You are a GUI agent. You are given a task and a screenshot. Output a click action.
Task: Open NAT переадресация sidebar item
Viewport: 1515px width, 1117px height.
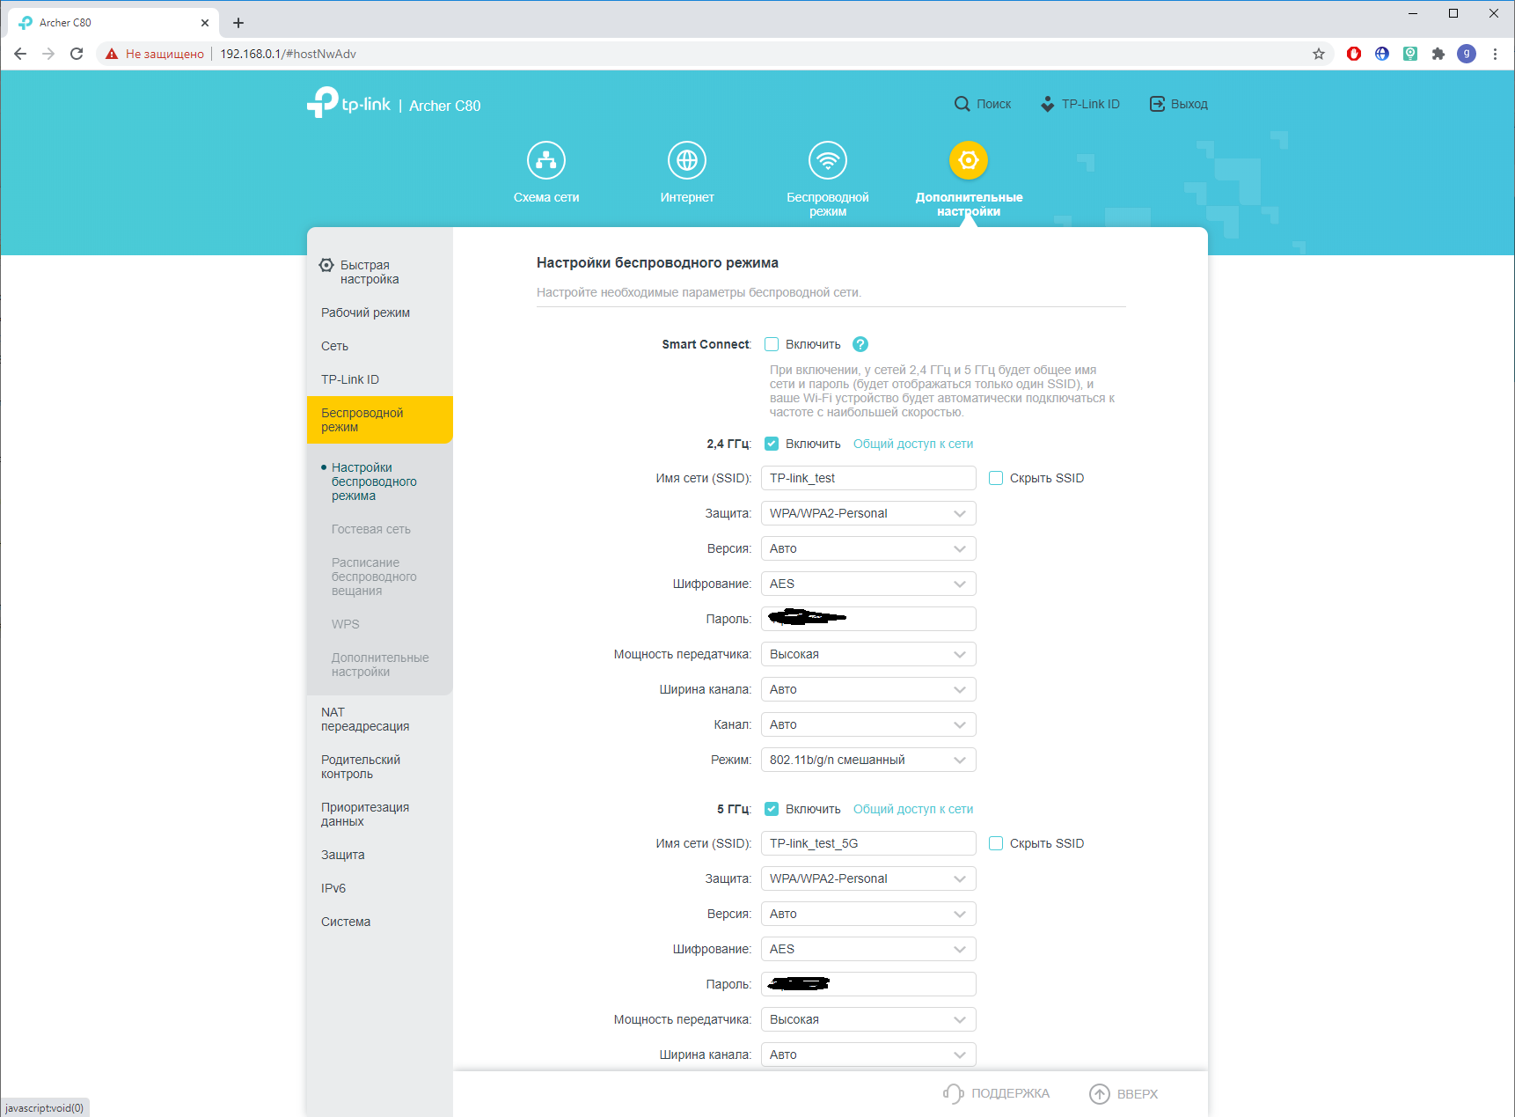click(x=365, y=719)
